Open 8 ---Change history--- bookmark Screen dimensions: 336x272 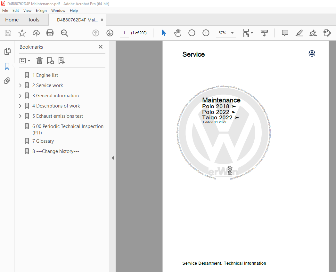click(55, 151)
